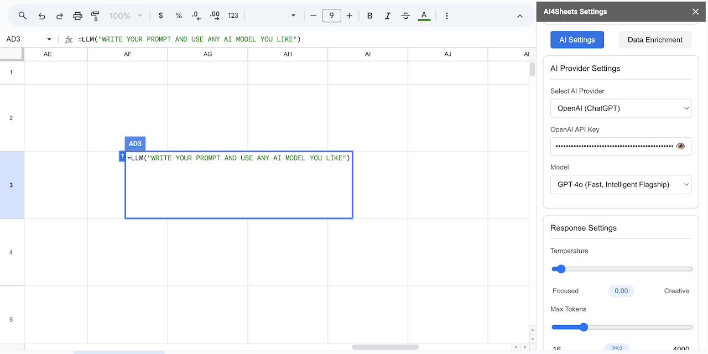Image resolution: width=708 pixels, height=354 pixels.
Task: Toggle italic formatting
Action: tap(388, 15)
